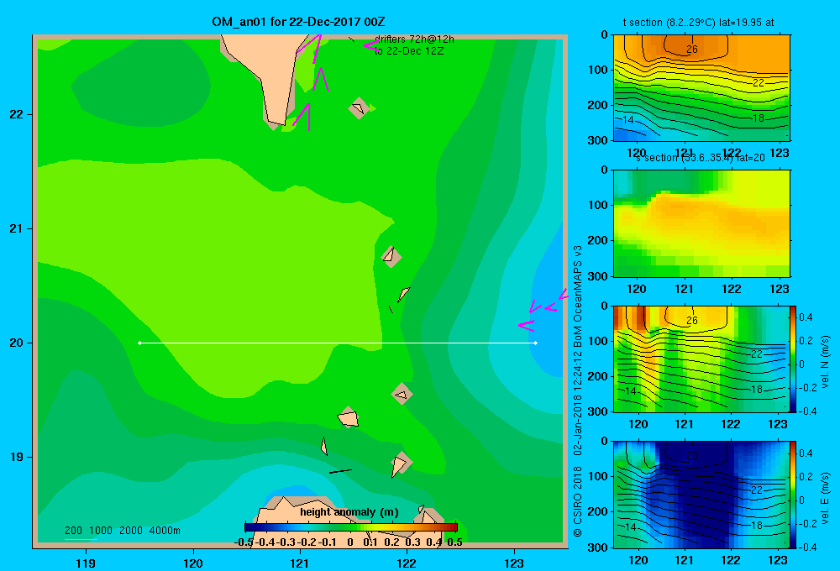Open the temperature section panel
The image size is (840, 571).
click(x=701, y=88)
